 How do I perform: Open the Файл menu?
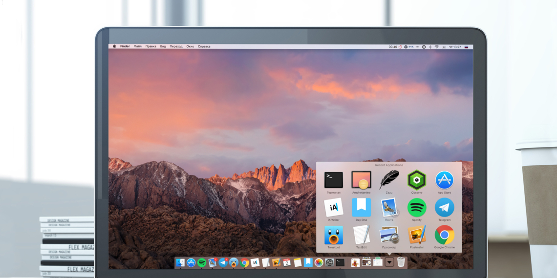point(138,47)
